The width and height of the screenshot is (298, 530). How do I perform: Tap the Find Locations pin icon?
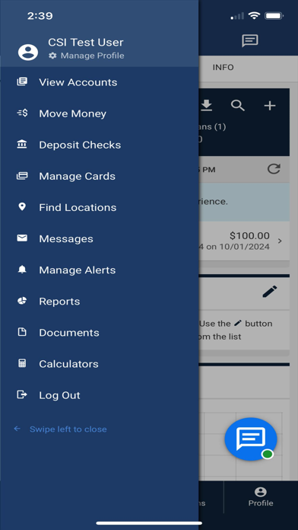point(22,207)
